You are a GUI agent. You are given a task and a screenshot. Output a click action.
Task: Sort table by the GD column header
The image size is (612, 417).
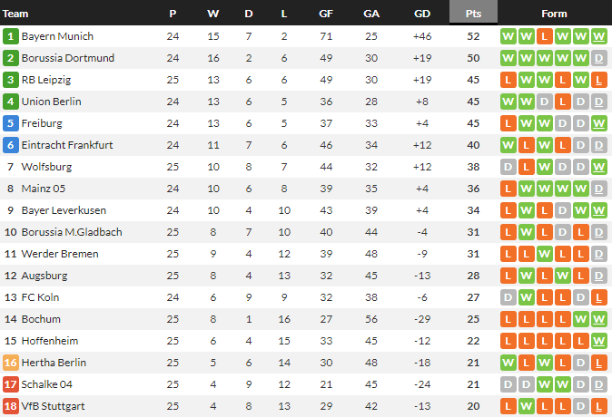[422, 14]
